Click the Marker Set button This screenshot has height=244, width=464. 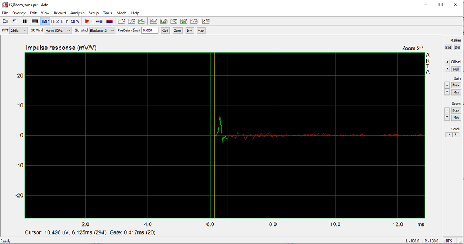[x=448, y=48]
